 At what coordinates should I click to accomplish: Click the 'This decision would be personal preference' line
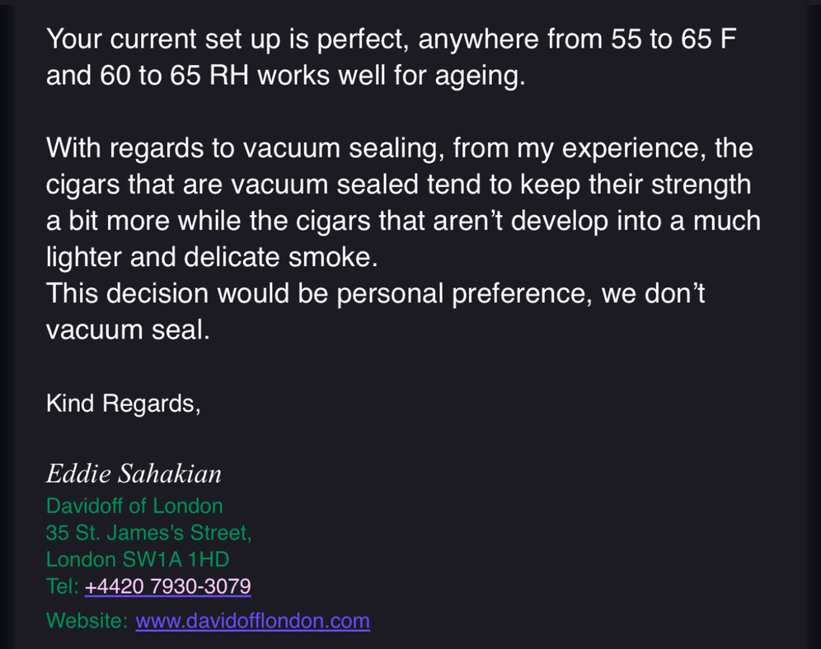tap(375, 294)
